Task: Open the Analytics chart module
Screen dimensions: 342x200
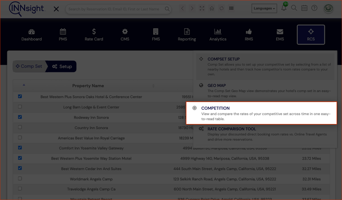Action: pyautogui.click(x=218, y=35)
